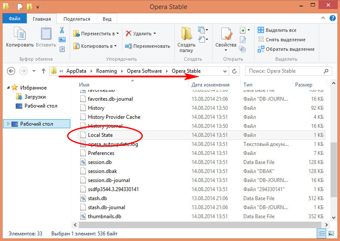Click the Open icon with green arrow
The height and width of the screenshot is (241, 340).
(x=243, y=30)
